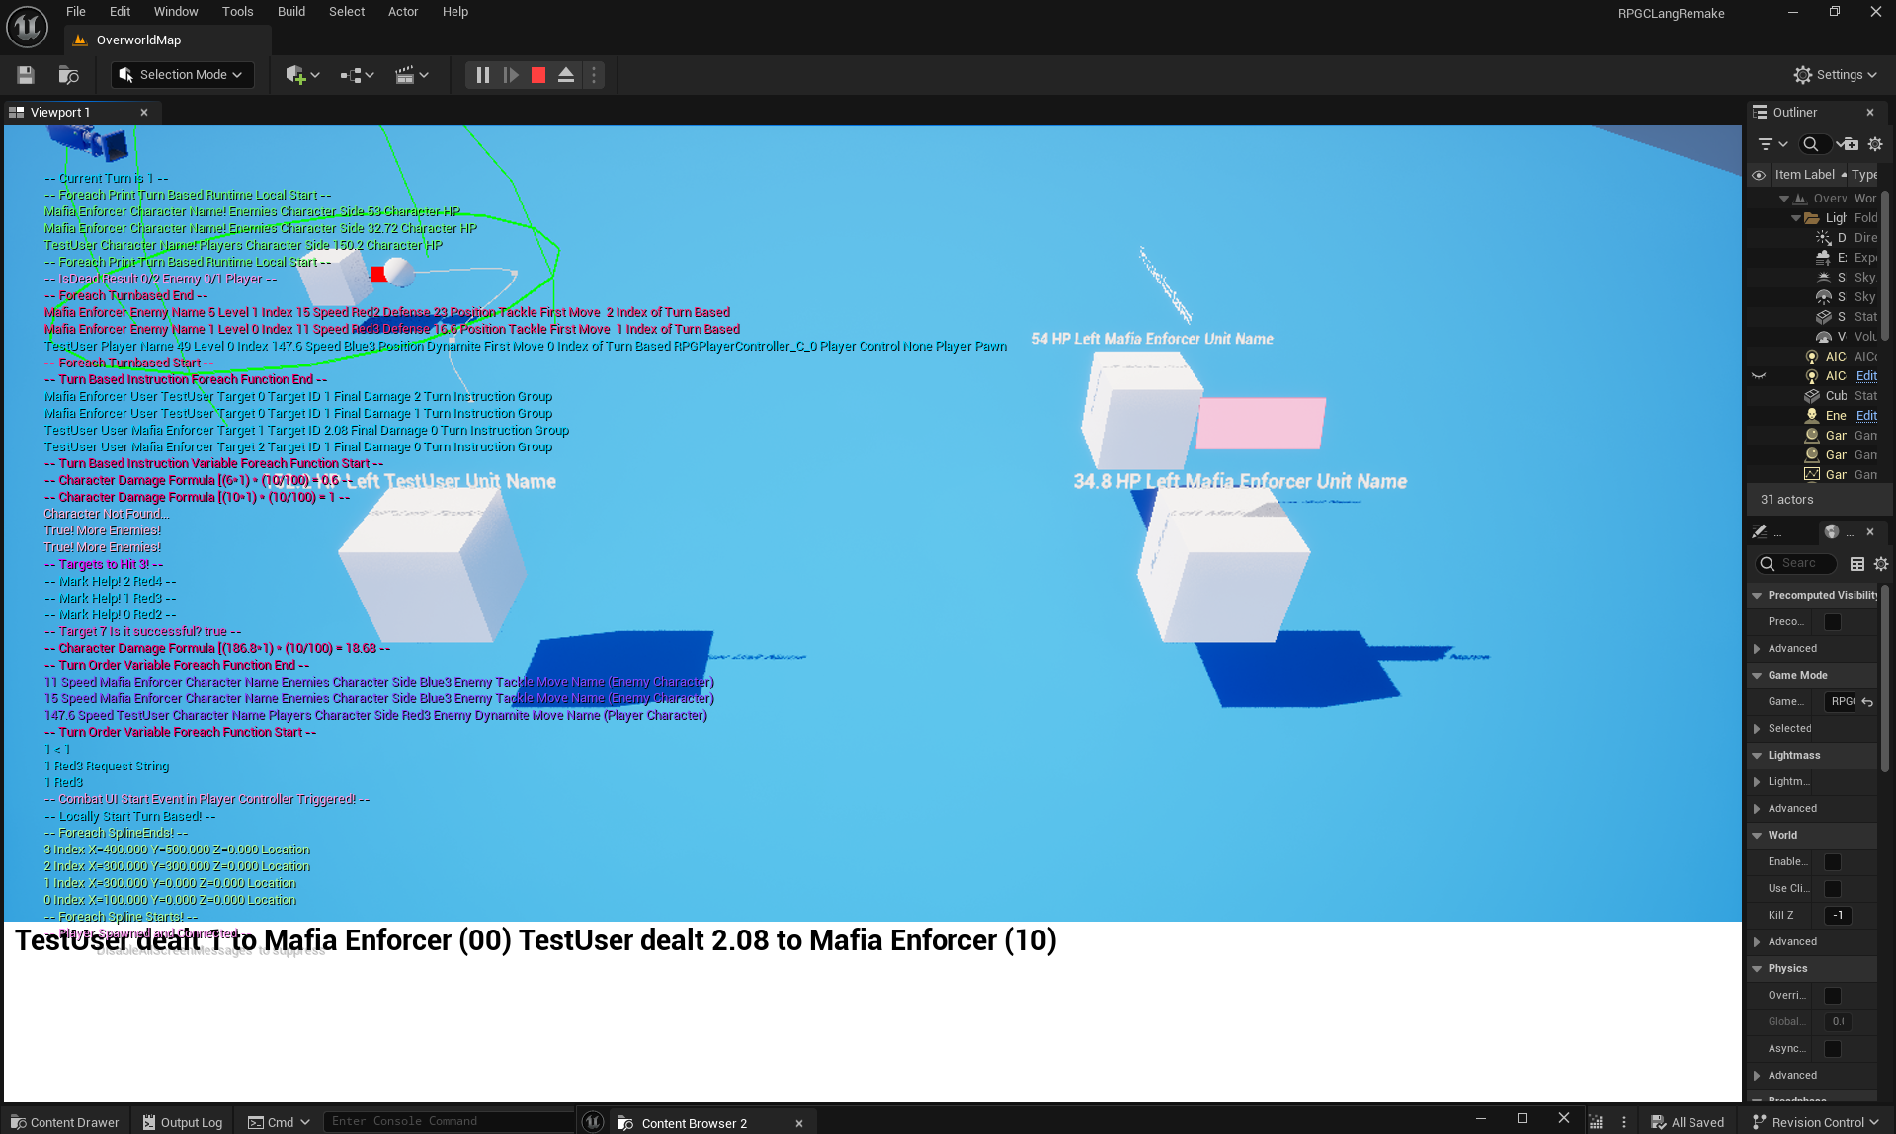Stop the running play session
1896x1134 pixels.
(x=538, y=75)
